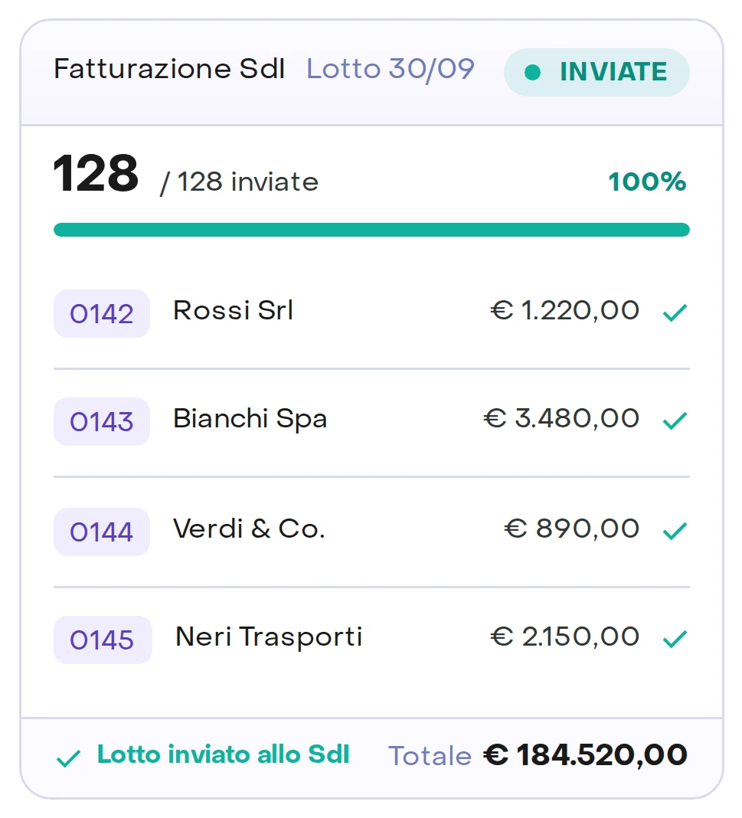Image resolution: width=742 pixels, height=818 pixels.
Task: Click the checkmark on Neri Trasporti row
Action: (x=675, y=639)
